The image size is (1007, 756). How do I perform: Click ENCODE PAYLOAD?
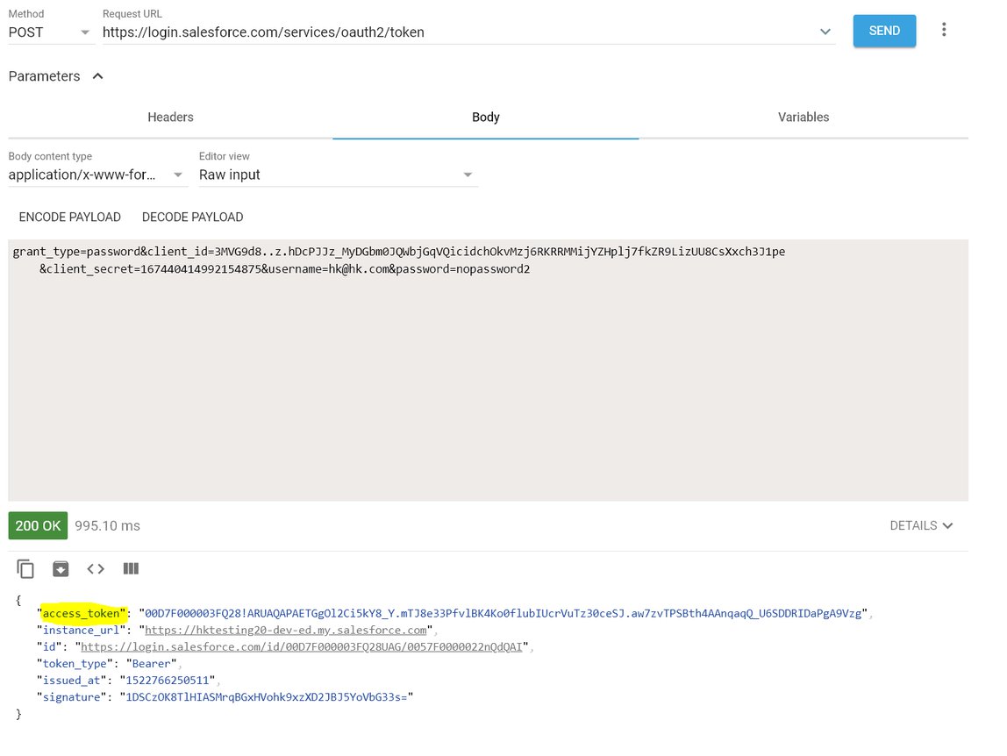70,218
